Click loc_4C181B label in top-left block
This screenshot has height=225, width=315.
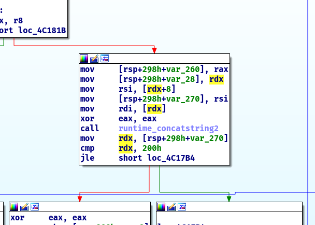click(42, 31)
